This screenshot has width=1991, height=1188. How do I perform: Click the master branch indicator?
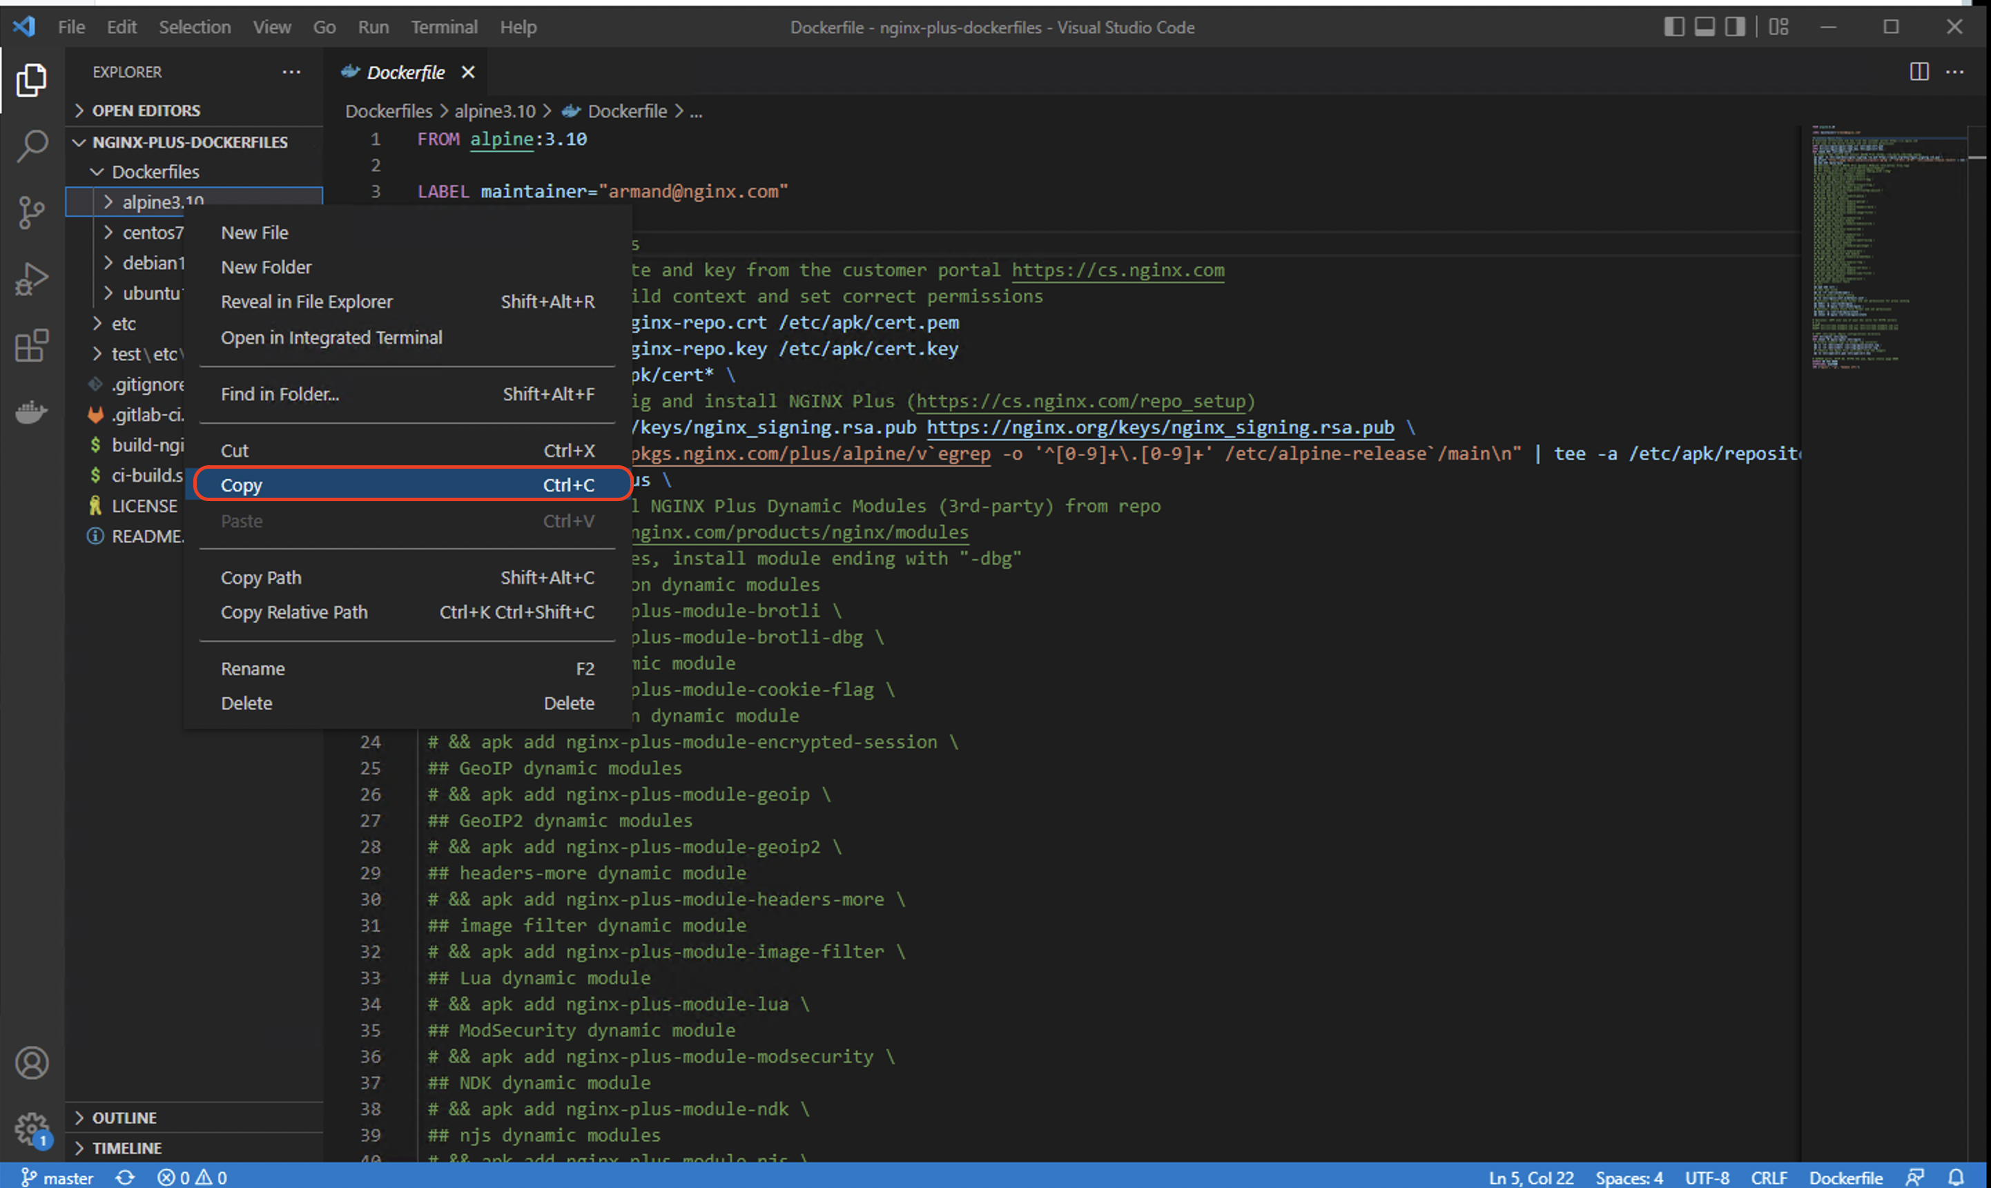pos(57,1178)
